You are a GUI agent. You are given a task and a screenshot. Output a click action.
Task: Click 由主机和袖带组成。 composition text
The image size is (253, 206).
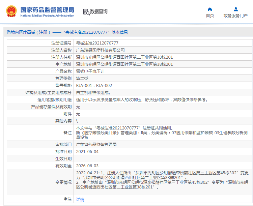coord(93,93)
